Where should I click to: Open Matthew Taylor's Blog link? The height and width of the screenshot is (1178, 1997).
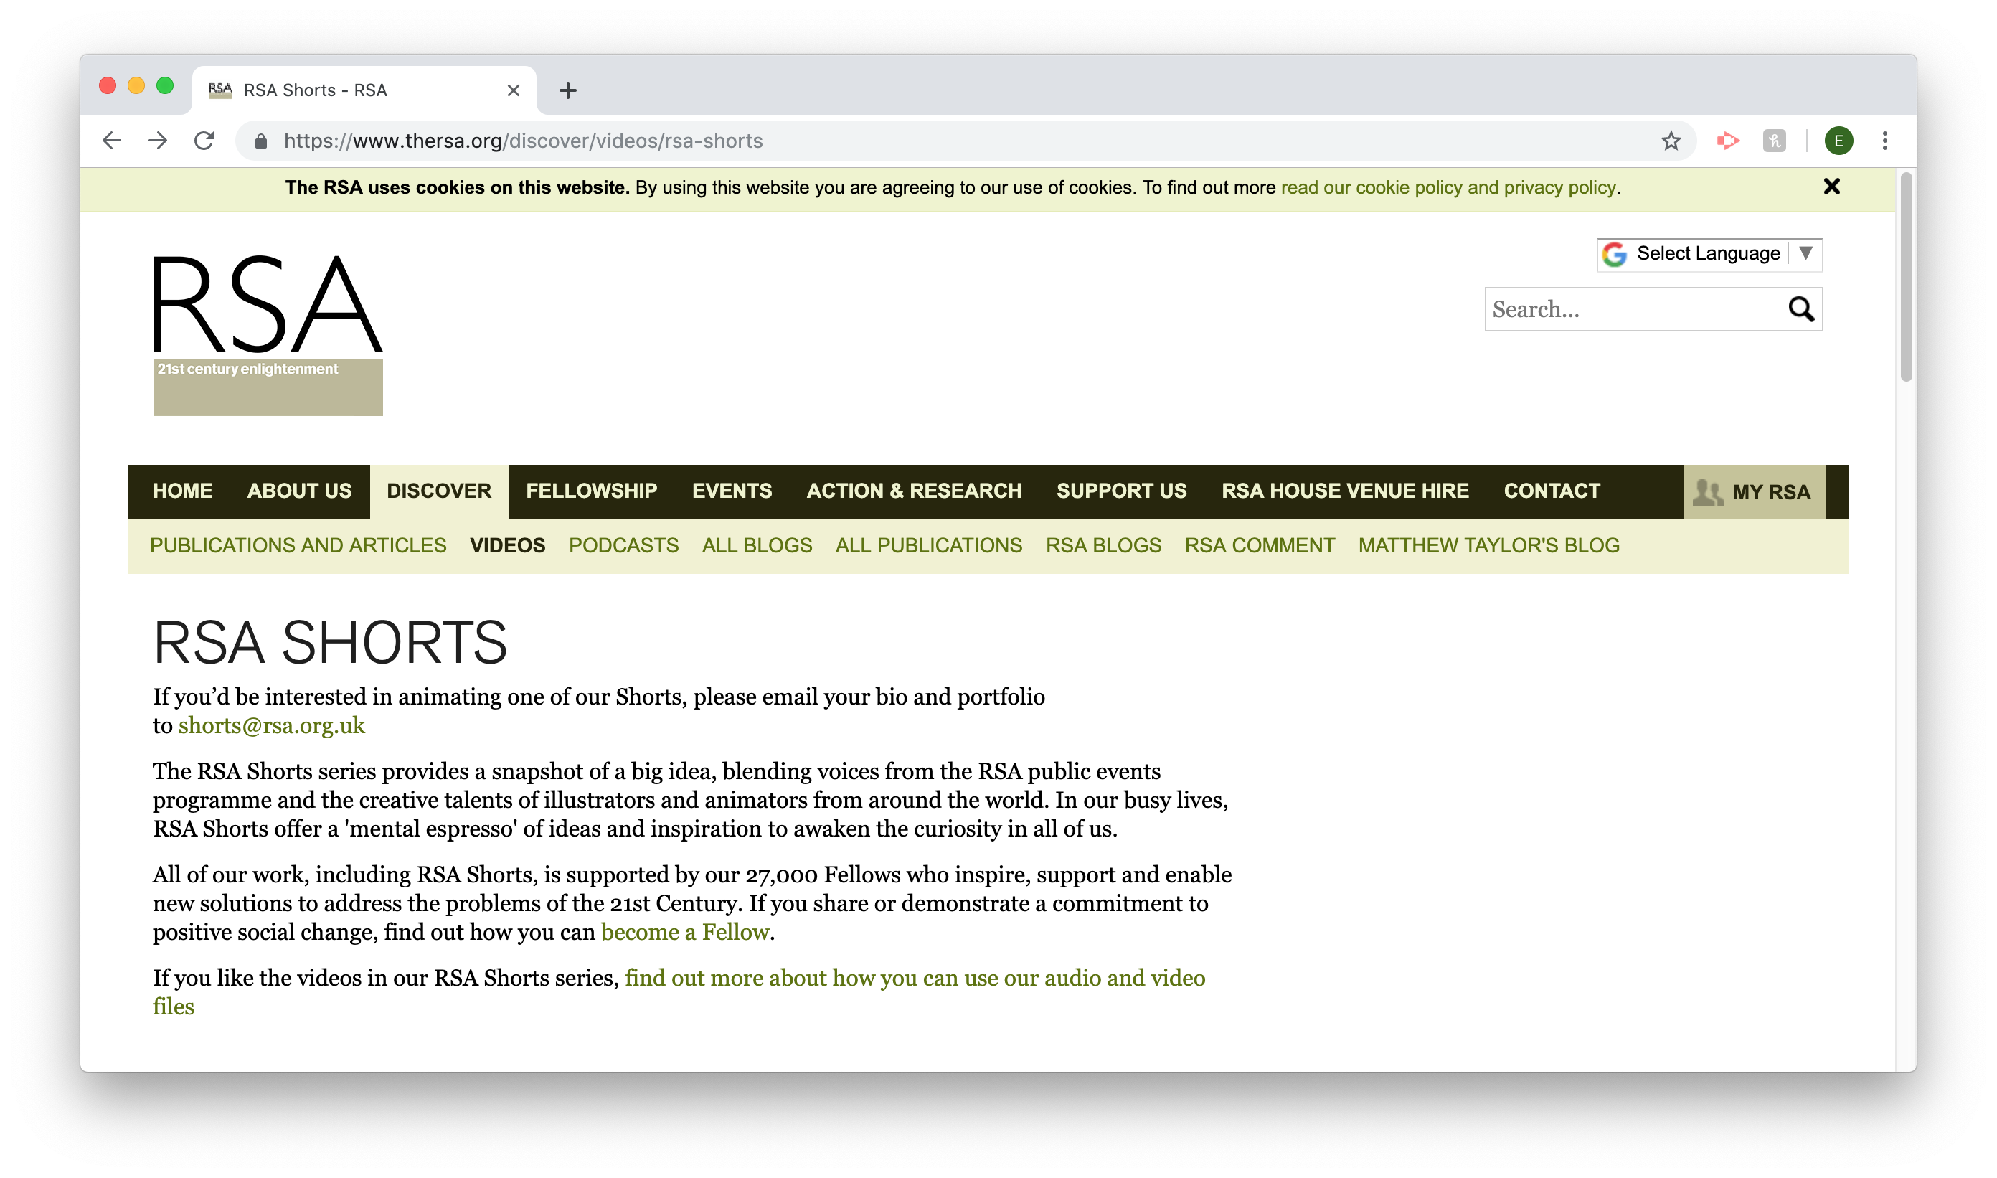[1488, 545]
